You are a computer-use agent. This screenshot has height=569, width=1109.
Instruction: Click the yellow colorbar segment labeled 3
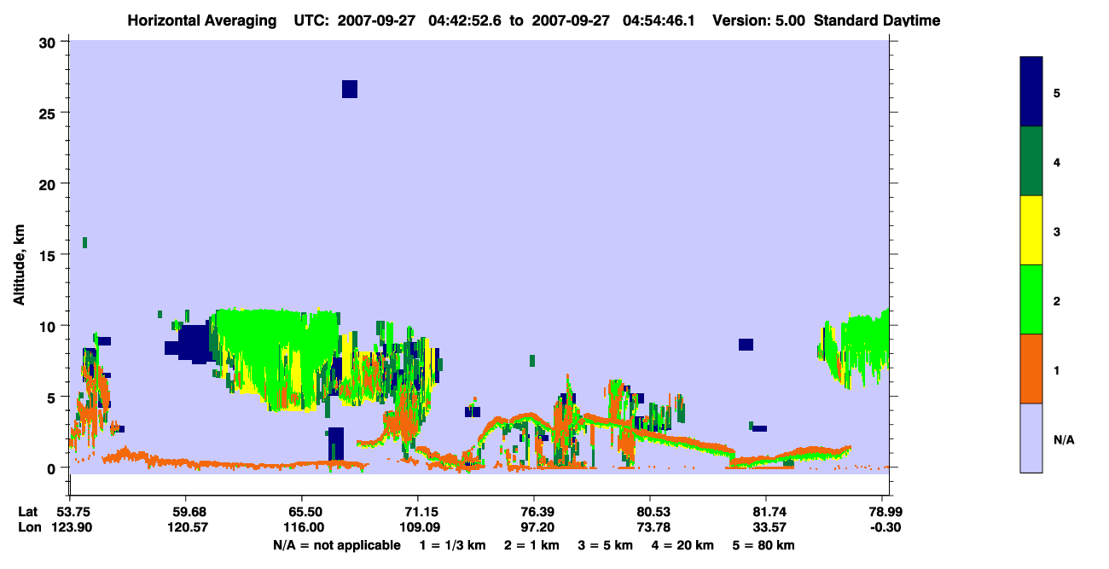[1031, 230]
